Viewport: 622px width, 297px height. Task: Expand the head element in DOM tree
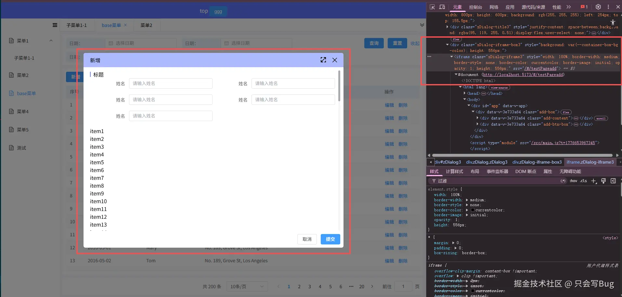tap(465, 93)
